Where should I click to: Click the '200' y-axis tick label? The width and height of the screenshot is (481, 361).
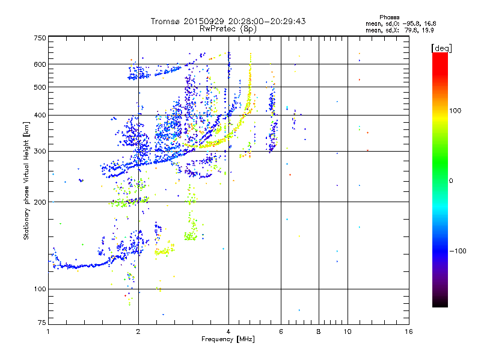click(x=40, y=202)
